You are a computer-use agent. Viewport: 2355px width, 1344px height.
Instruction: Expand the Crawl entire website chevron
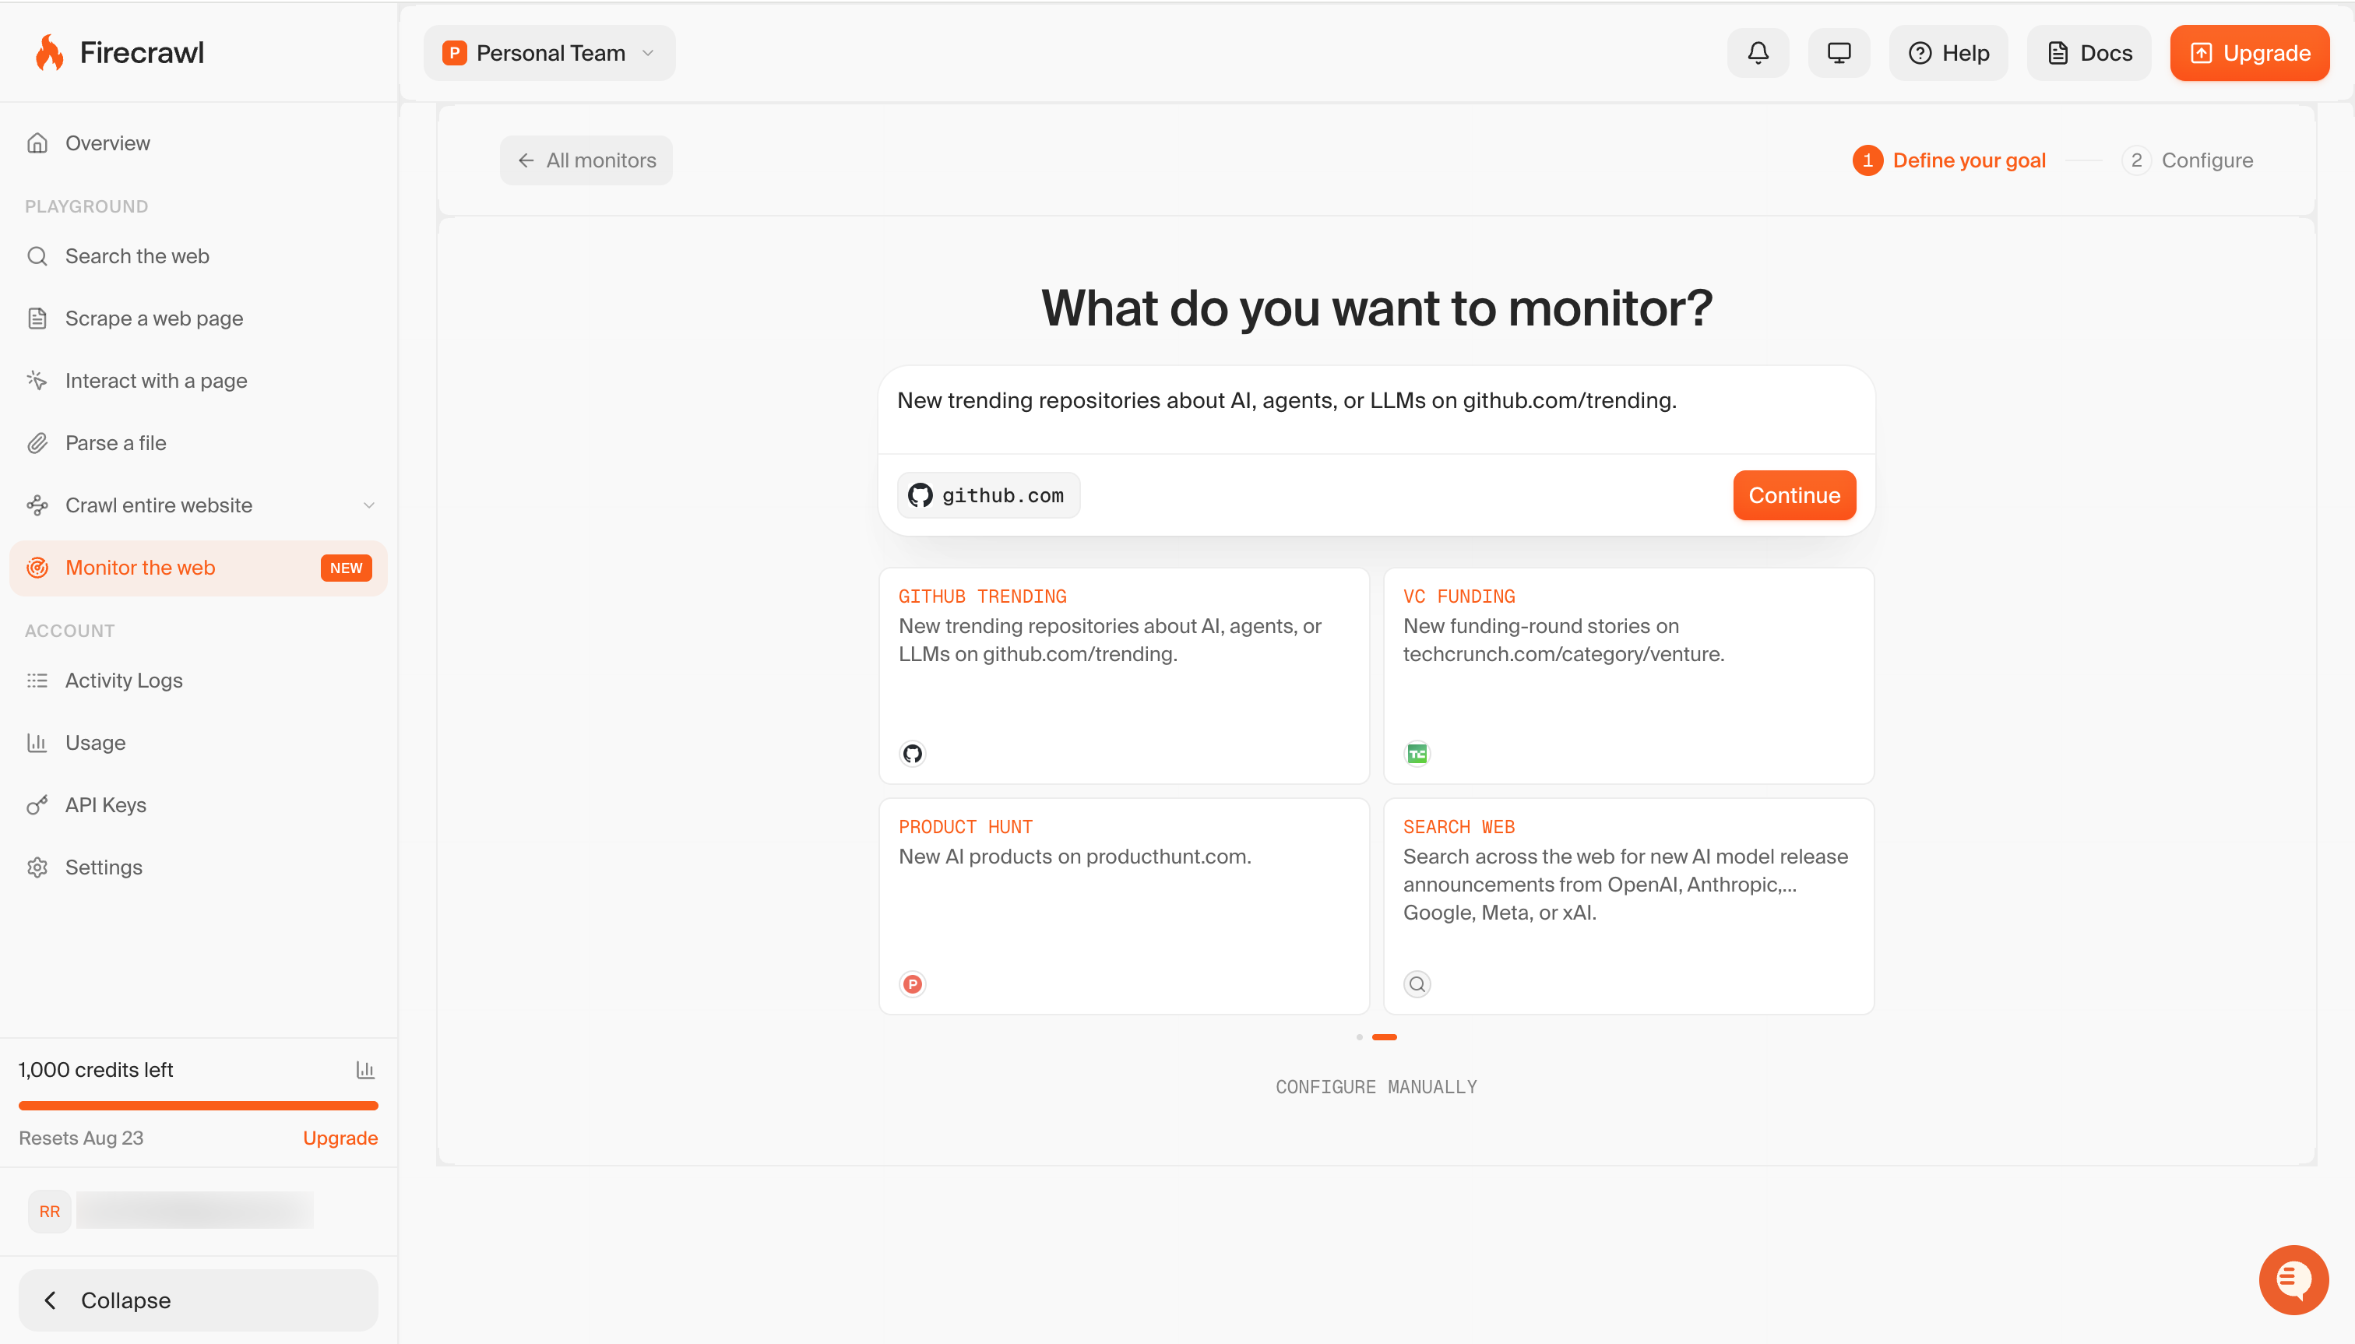click(368, 505)
